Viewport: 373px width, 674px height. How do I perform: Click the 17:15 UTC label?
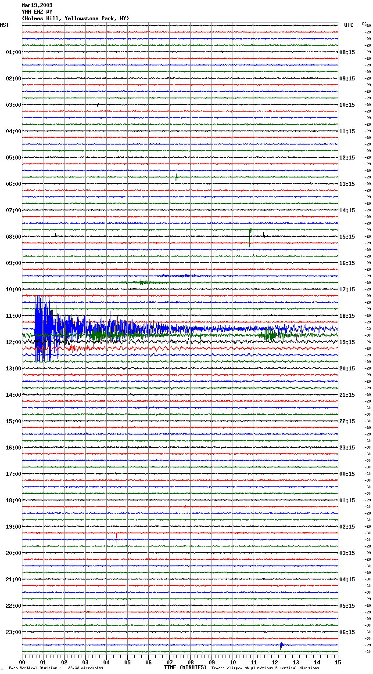point(347,290)
